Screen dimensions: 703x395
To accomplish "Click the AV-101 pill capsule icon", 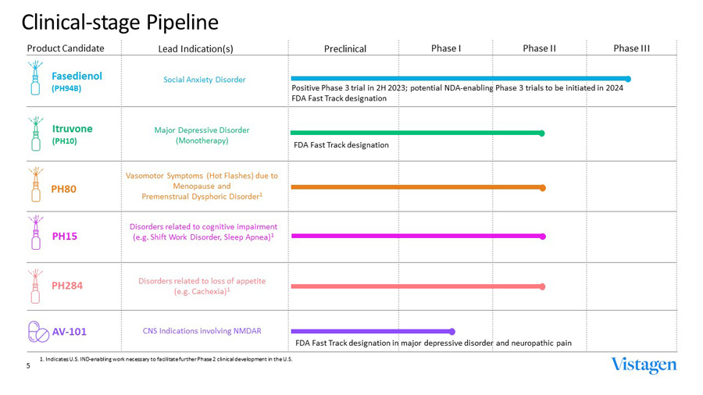I will [x=38, y=331].
